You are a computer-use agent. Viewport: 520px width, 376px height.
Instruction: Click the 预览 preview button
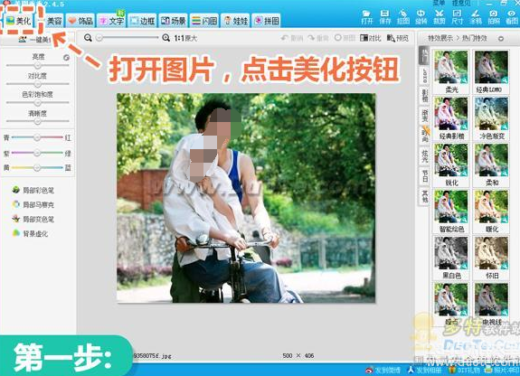(x=398, y=38)
